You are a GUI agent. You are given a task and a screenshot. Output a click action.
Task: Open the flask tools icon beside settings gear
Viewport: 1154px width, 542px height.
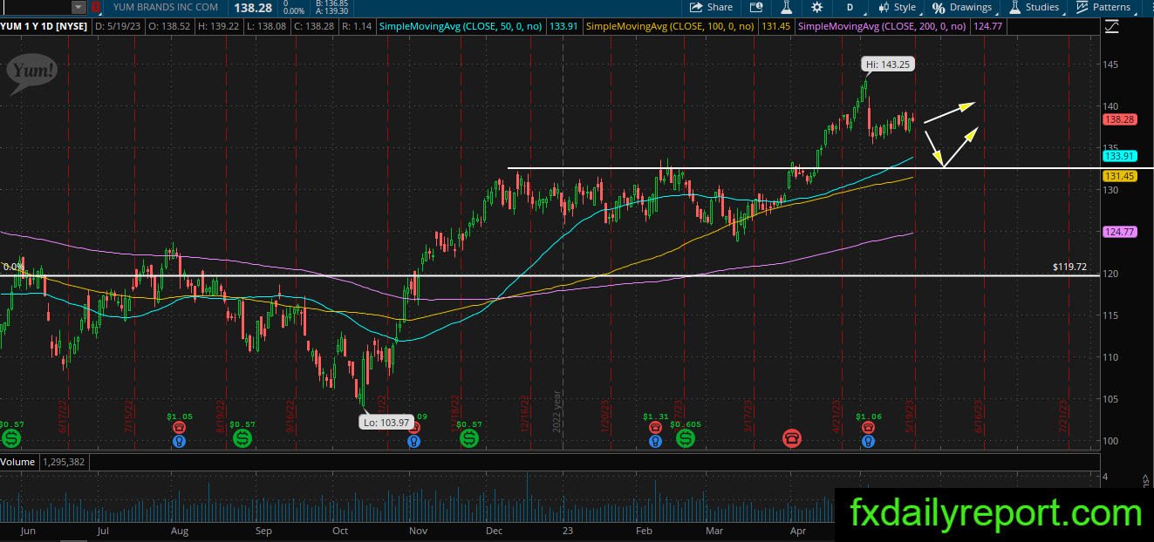coord(786,7)
